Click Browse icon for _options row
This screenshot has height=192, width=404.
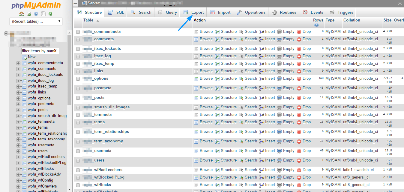tap(196, 79)
